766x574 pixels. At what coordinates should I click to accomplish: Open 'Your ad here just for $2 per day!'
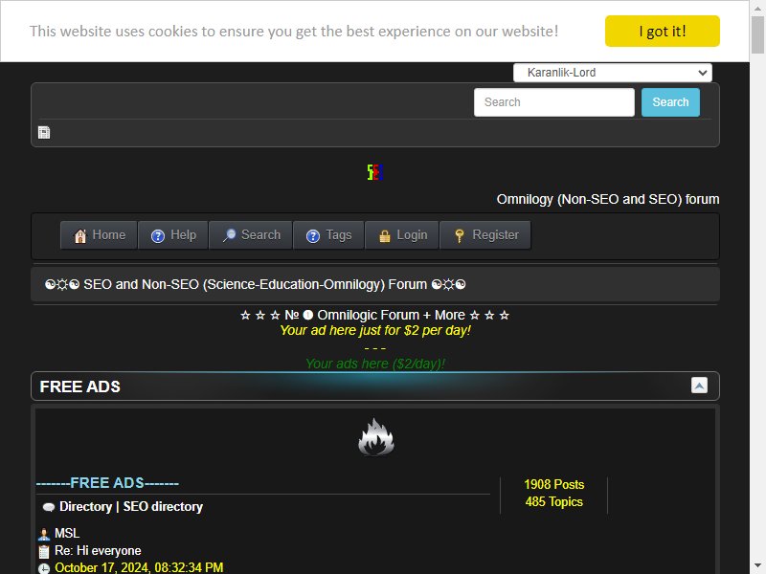(374, 330)
